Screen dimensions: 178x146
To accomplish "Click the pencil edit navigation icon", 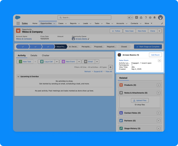I will (162, 23).
